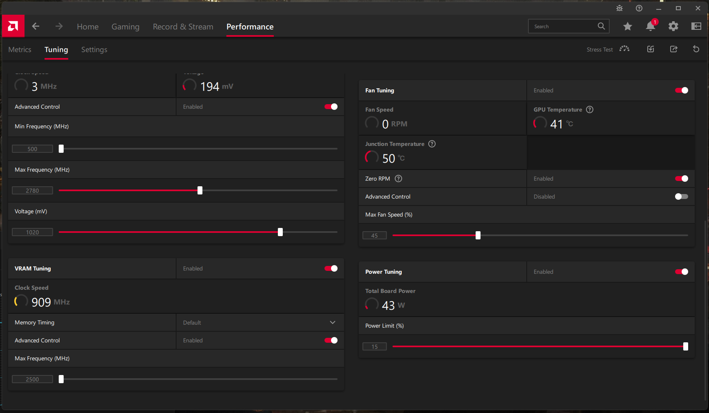Open Memory Timing dropdown
709x413 pixels.
[260, 322]
